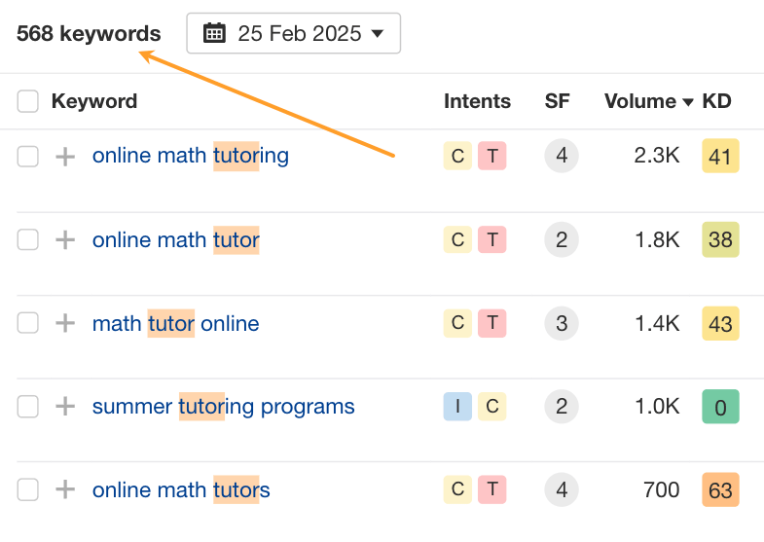Open the 25 Feb 2025 date dropdown
This screenshot has height=542, width=764.
(294, 33)
